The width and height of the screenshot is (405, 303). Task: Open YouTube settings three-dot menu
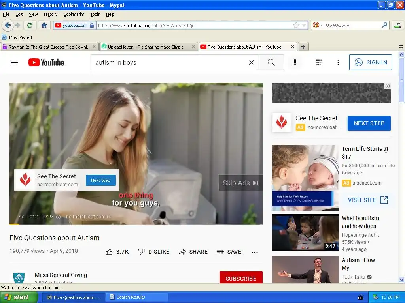pos(338,62)
